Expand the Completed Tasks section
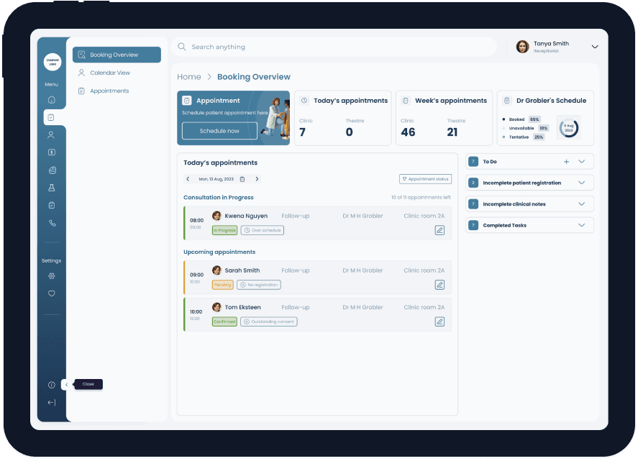Viewport: 638px width, 461px height. [x=582, y=225]
